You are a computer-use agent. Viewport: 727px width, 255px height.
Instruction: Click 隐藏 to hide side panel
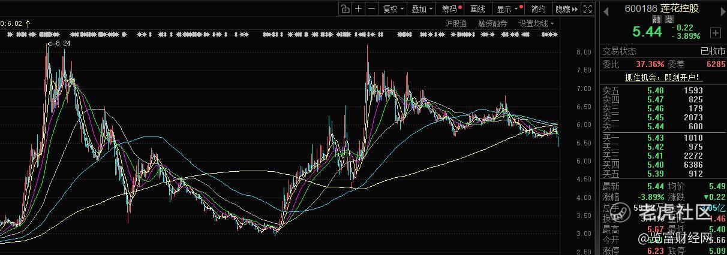(x=566, y=9)
